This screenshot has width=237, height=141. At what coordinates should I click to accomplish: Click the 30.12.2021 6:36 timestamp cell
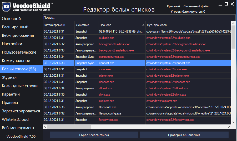coord(59,107)
